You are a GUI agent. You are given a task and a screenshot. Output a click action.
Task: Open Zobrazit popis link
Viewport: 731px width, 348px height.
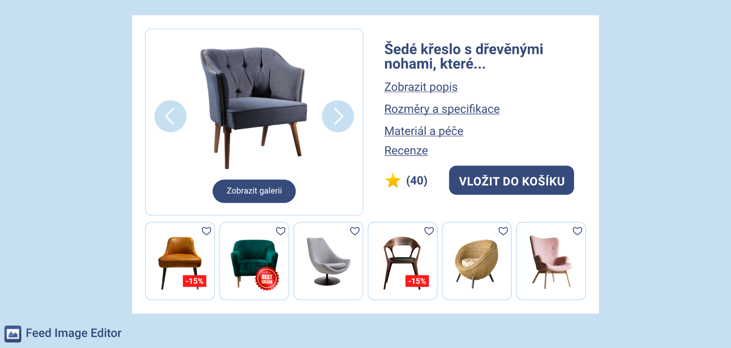click(421, 87)
